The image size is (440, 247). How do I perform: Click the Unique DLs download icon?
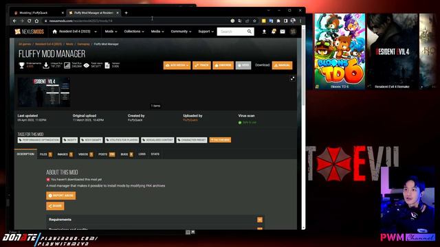(46, 65)
